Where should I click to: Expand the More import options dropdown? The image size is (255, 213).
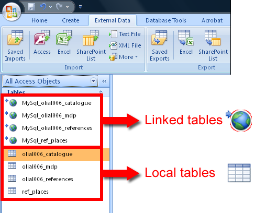[x=124, y=57]
